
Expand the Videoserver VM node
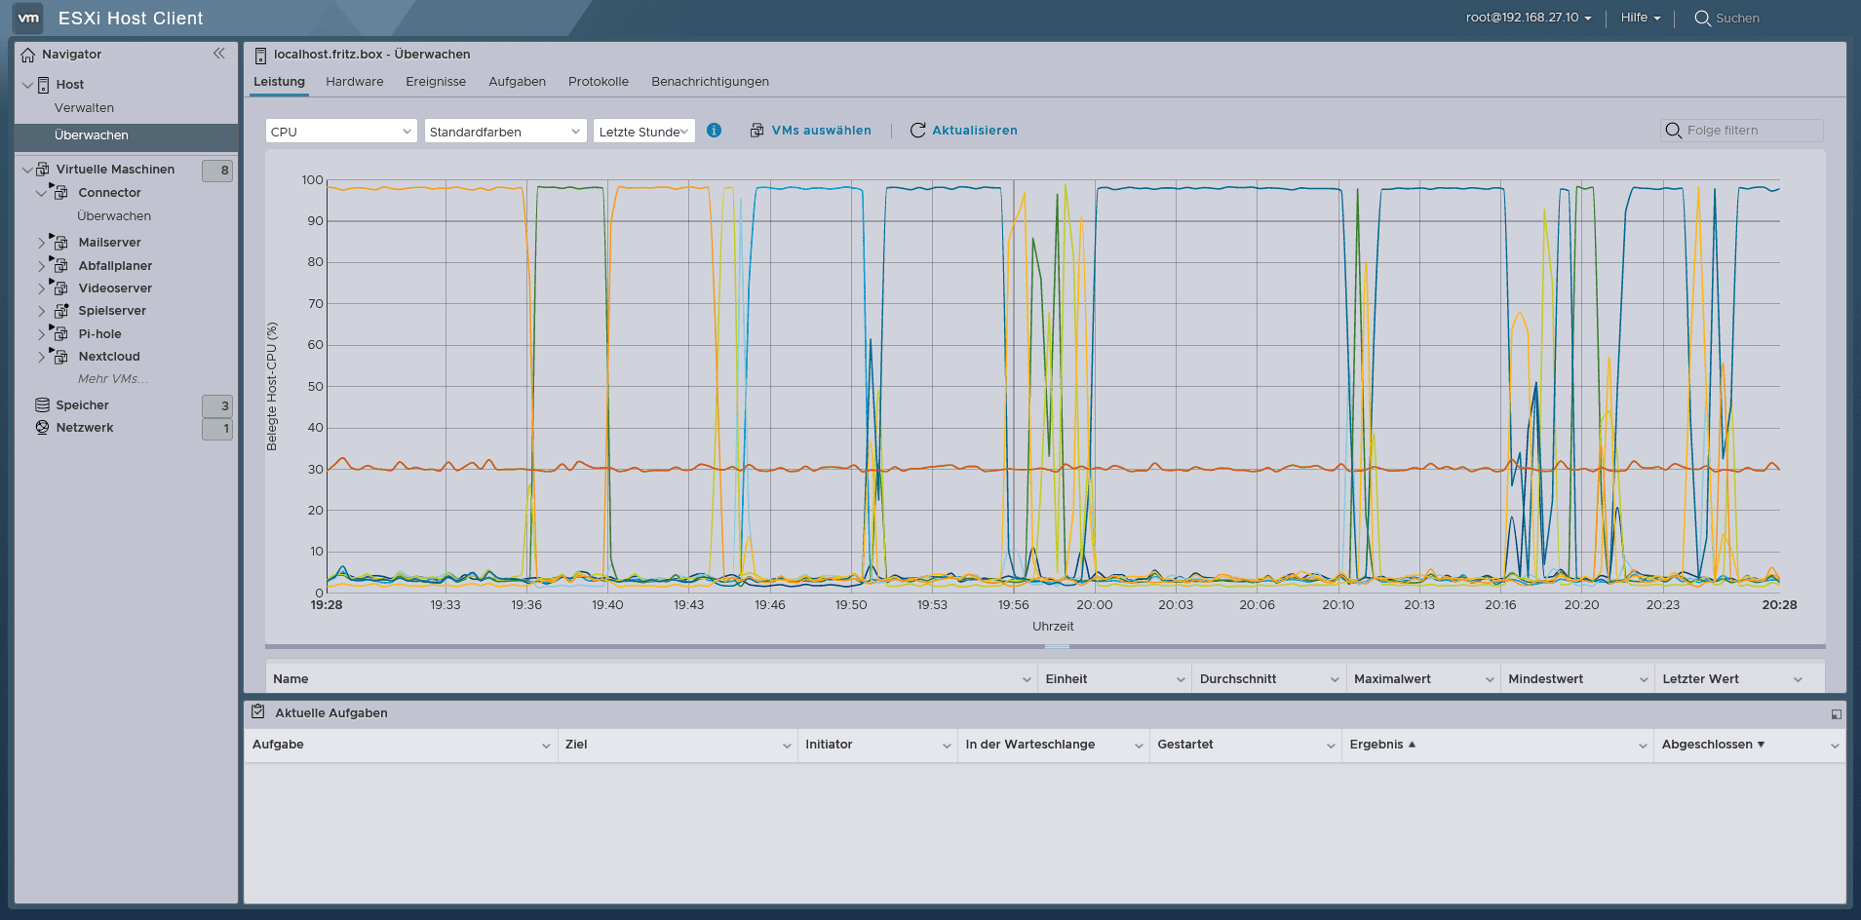42,288
